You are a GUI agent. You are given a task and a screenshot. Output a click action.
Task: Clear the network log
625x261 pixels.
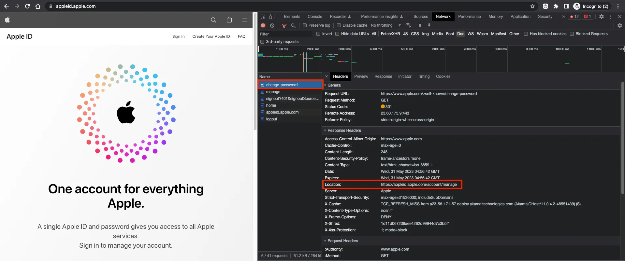(272, 25)
